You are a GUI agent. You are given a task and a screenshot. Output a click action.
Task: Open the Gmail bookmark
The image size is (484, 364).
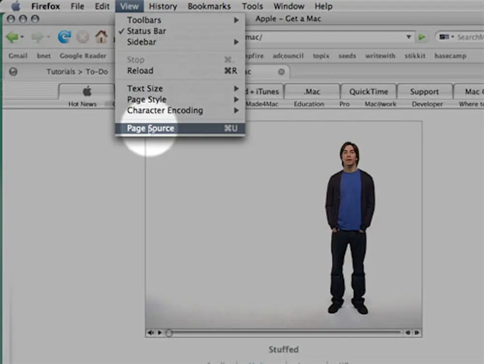[x=17, y=56]
